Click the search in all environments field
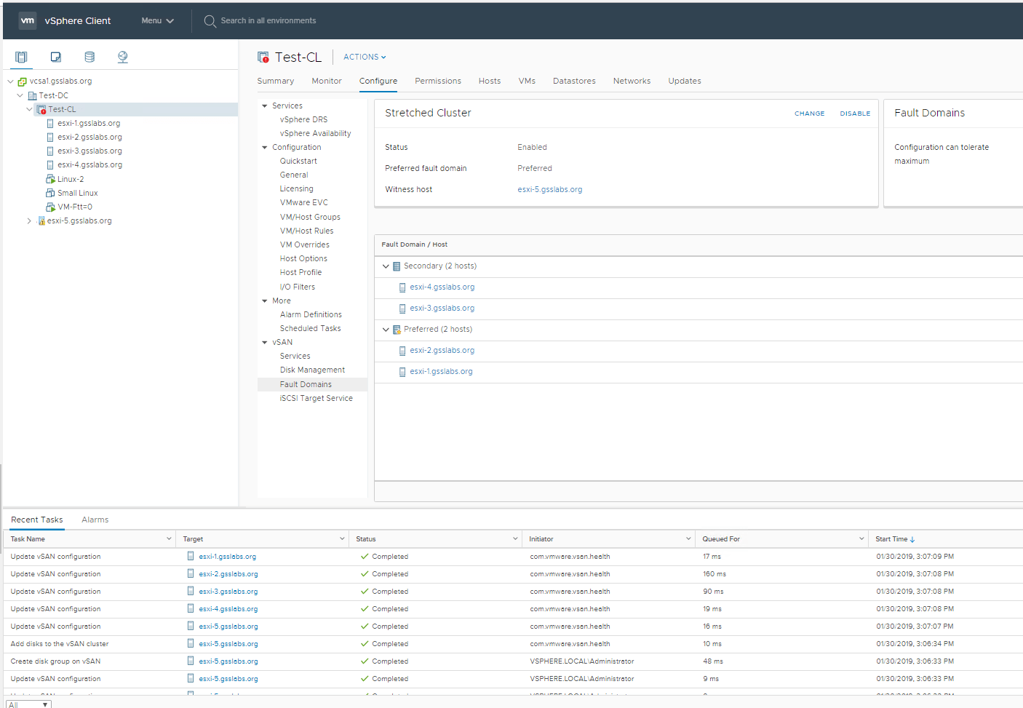This screenshot has height=708, width=1023. [x=268, y=20]
